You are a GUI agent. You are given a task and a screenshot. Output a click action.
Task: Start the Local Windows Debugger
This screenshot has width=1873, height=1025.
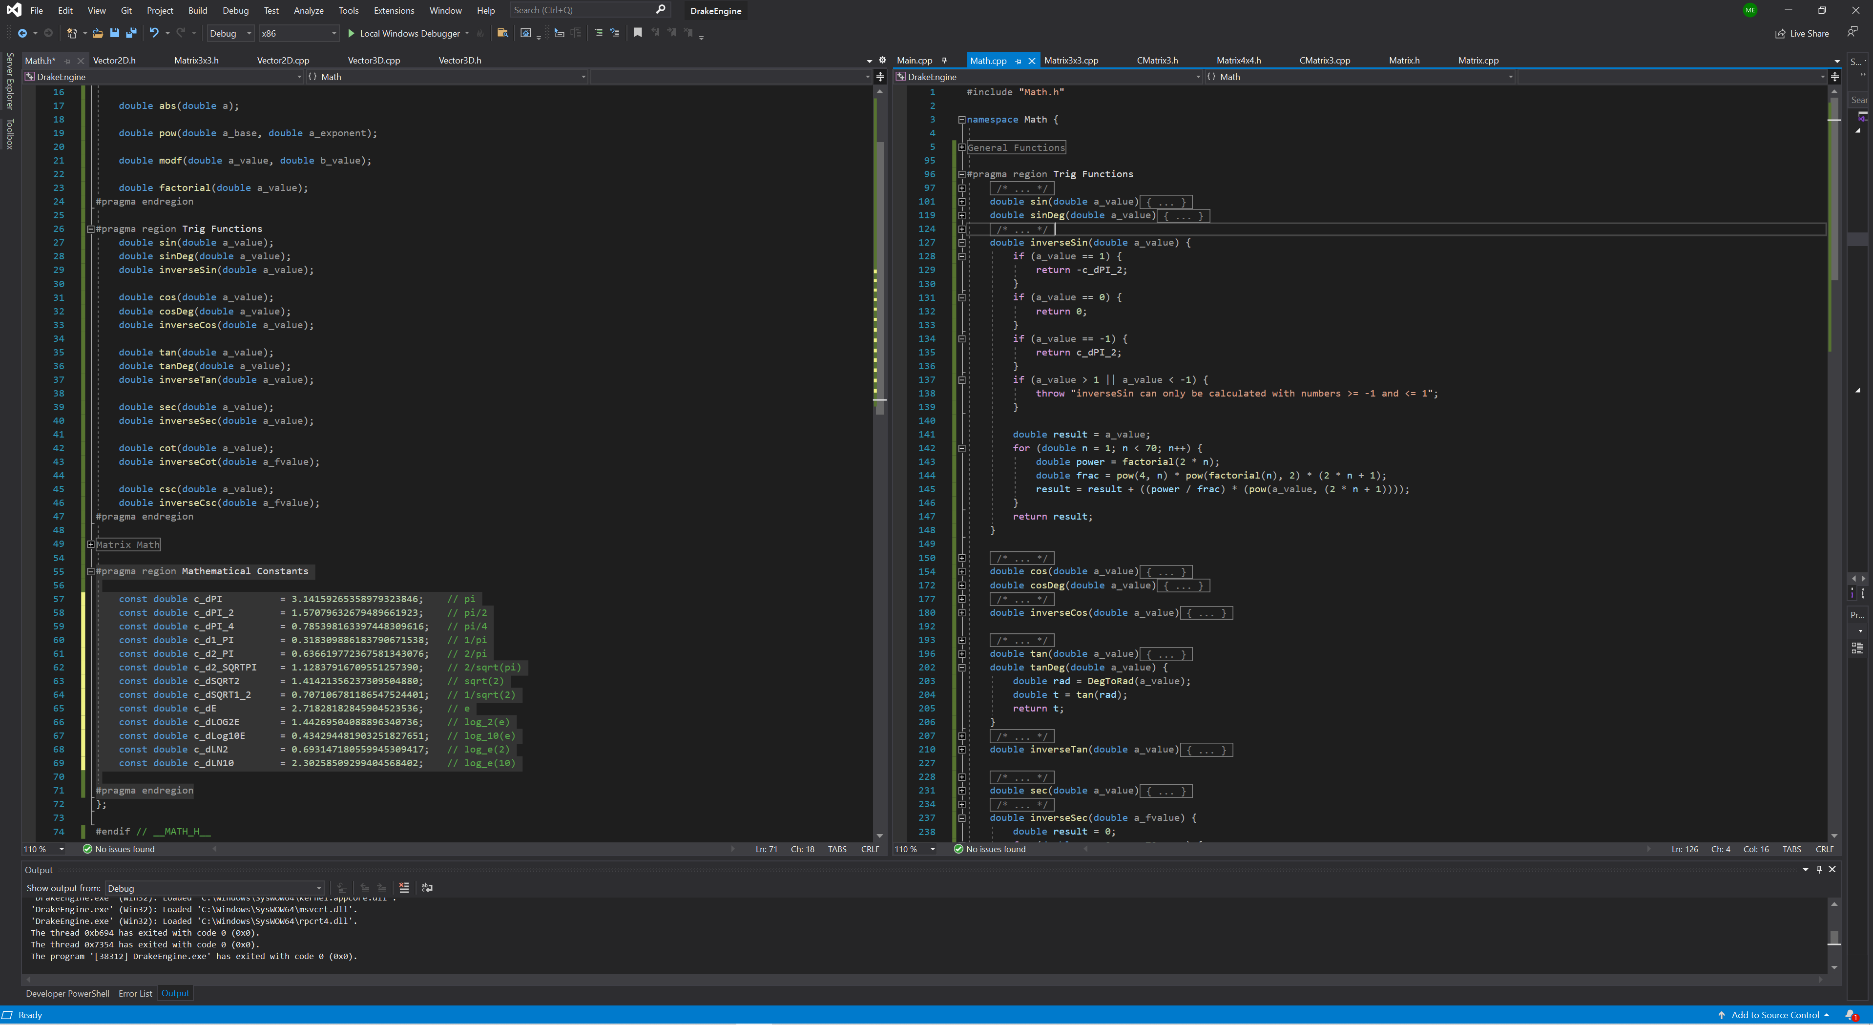pos(403,33)
